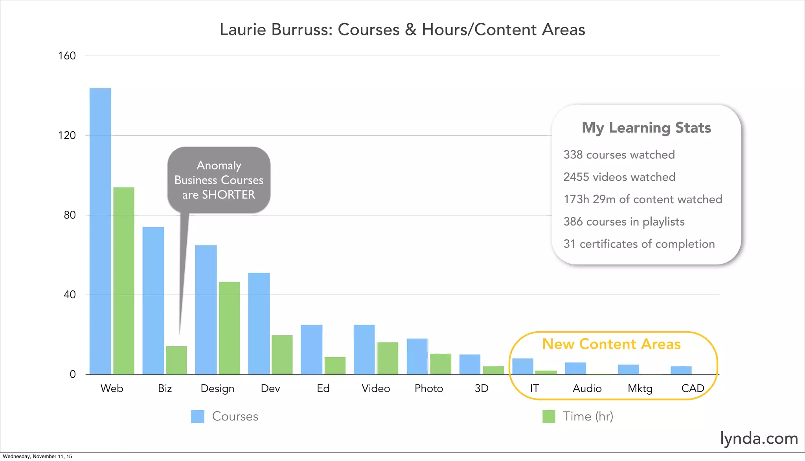The height and width of the screenshot is (461, 805).
Task: Click the 338 courses watched line
Action: pyautogui.click(x=619, y=154)
